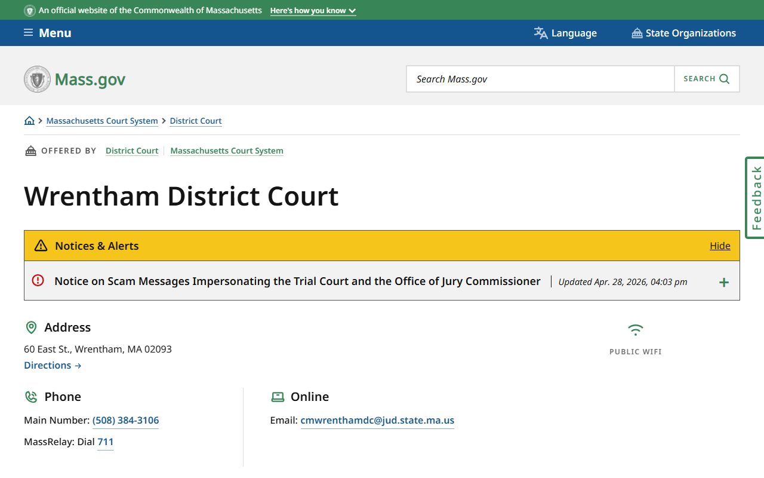This screenshot has height=478, width=764.
Task: Open State Organizations menu
Action: click(683, 33)
